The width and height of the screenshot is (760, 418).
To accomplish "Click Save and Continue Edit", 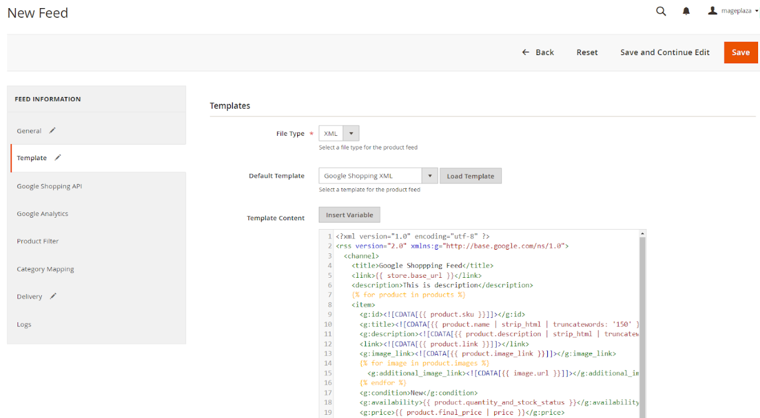I will (x=664, y=53).
